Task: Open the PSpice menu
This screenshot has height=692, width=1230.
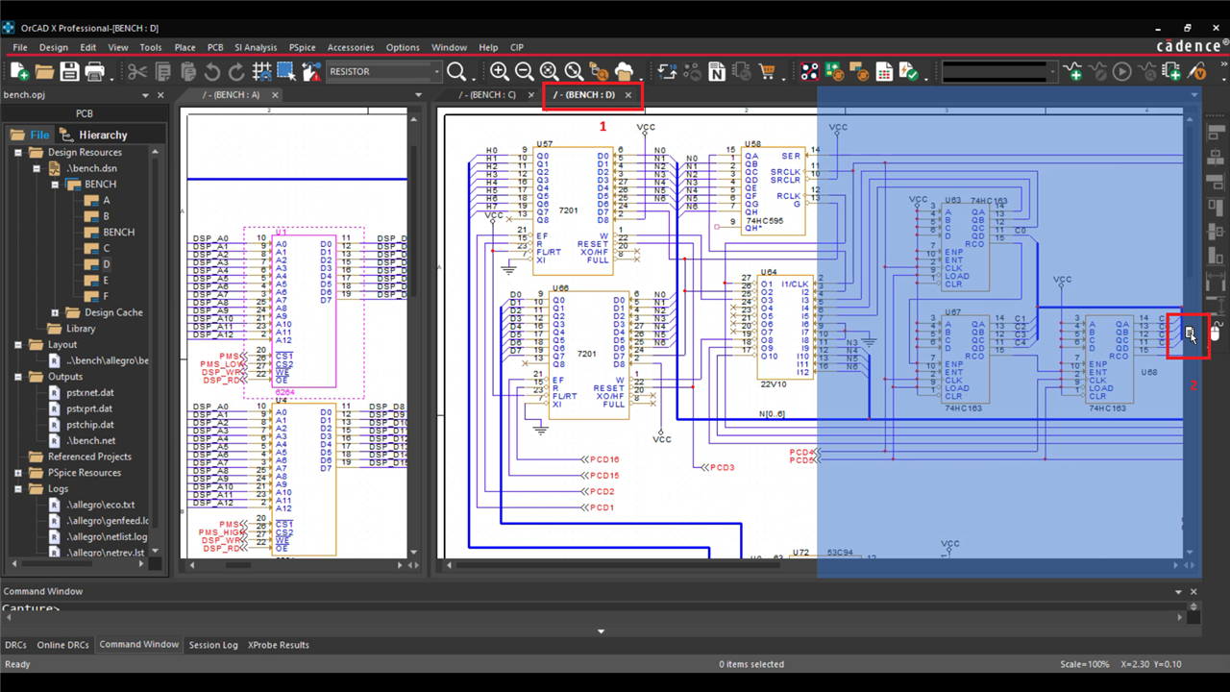Action: point(302,47)
